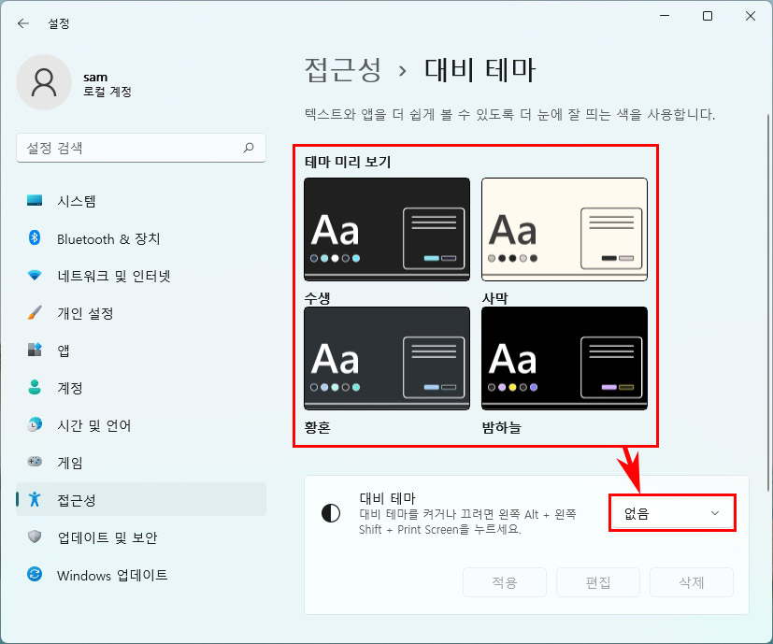This screenshot has height=644, width=773.
Task: Select the 수생 dark theme preview
Action: coord(386,227)
